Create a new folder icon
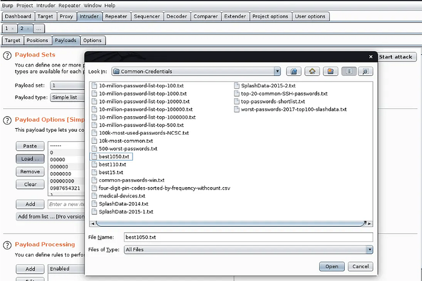The image size is (422, 281). point(330,72)
